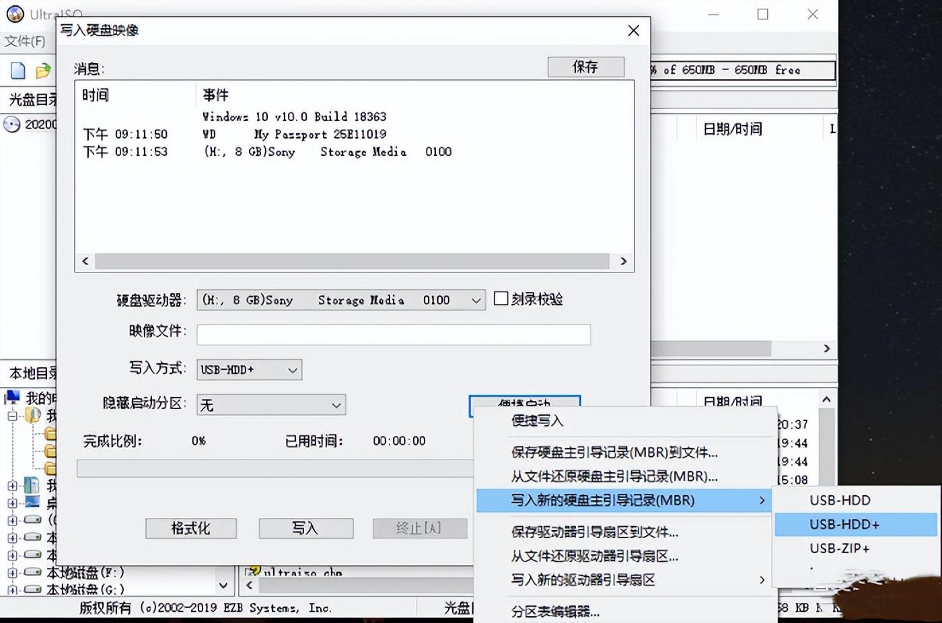The height and width of the screenshot is (623, 942).
Task: Select the My Computer icon in local tree
Action: click(13, 398)
